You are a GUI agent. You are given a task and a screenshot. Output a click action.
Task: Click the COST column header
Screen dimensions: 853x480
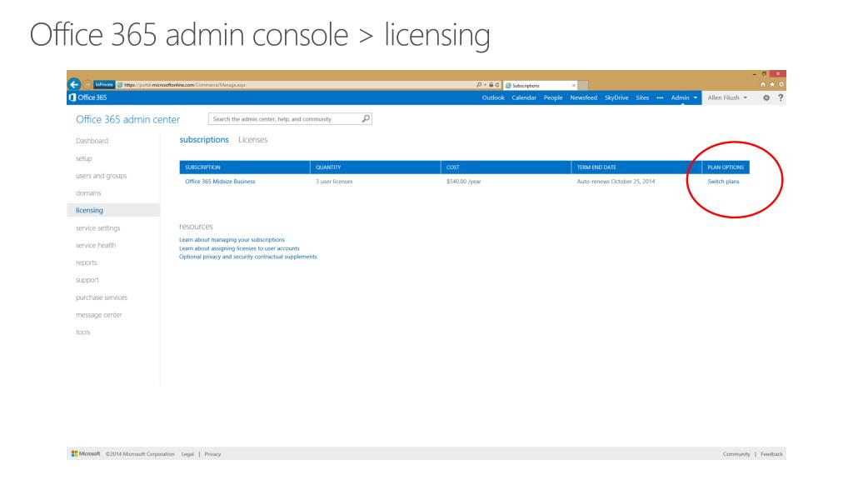point(506,167)
